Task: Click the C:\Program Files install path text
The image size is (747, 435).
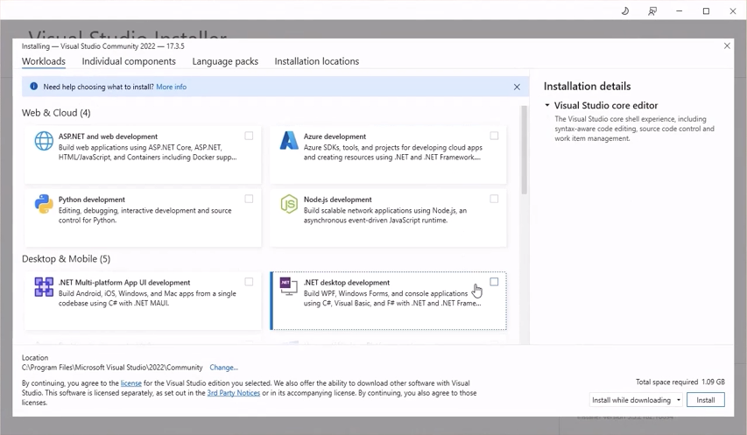Action: pos(112,368)
